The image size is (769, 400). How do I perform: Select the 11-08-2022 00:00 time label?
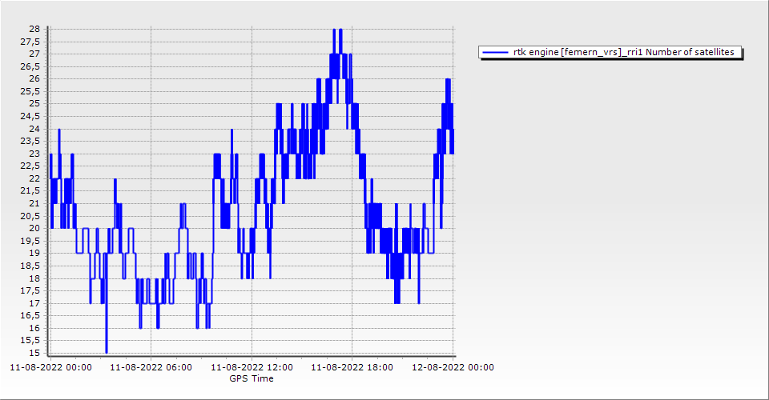(50, 367)
